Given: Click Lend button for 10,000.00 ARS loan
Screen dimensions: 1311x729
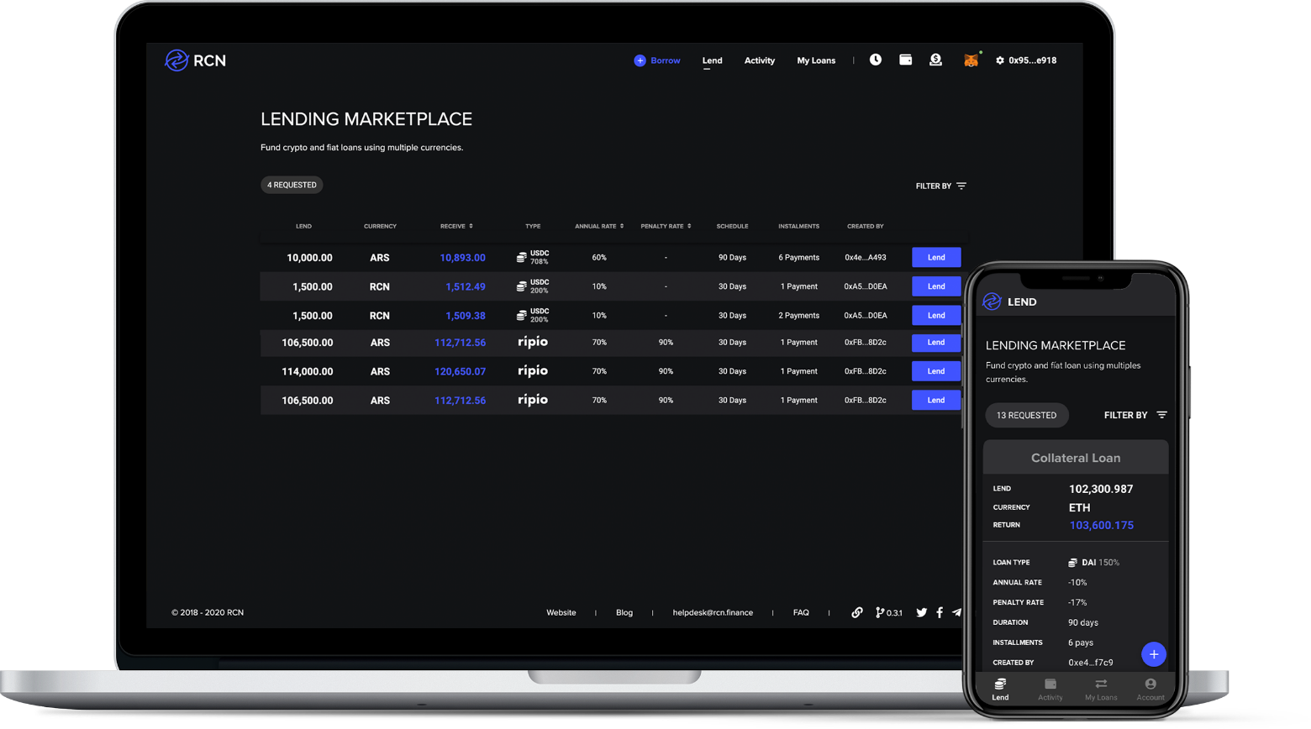Looking at the screenshot, I should [x=936, y=257].
